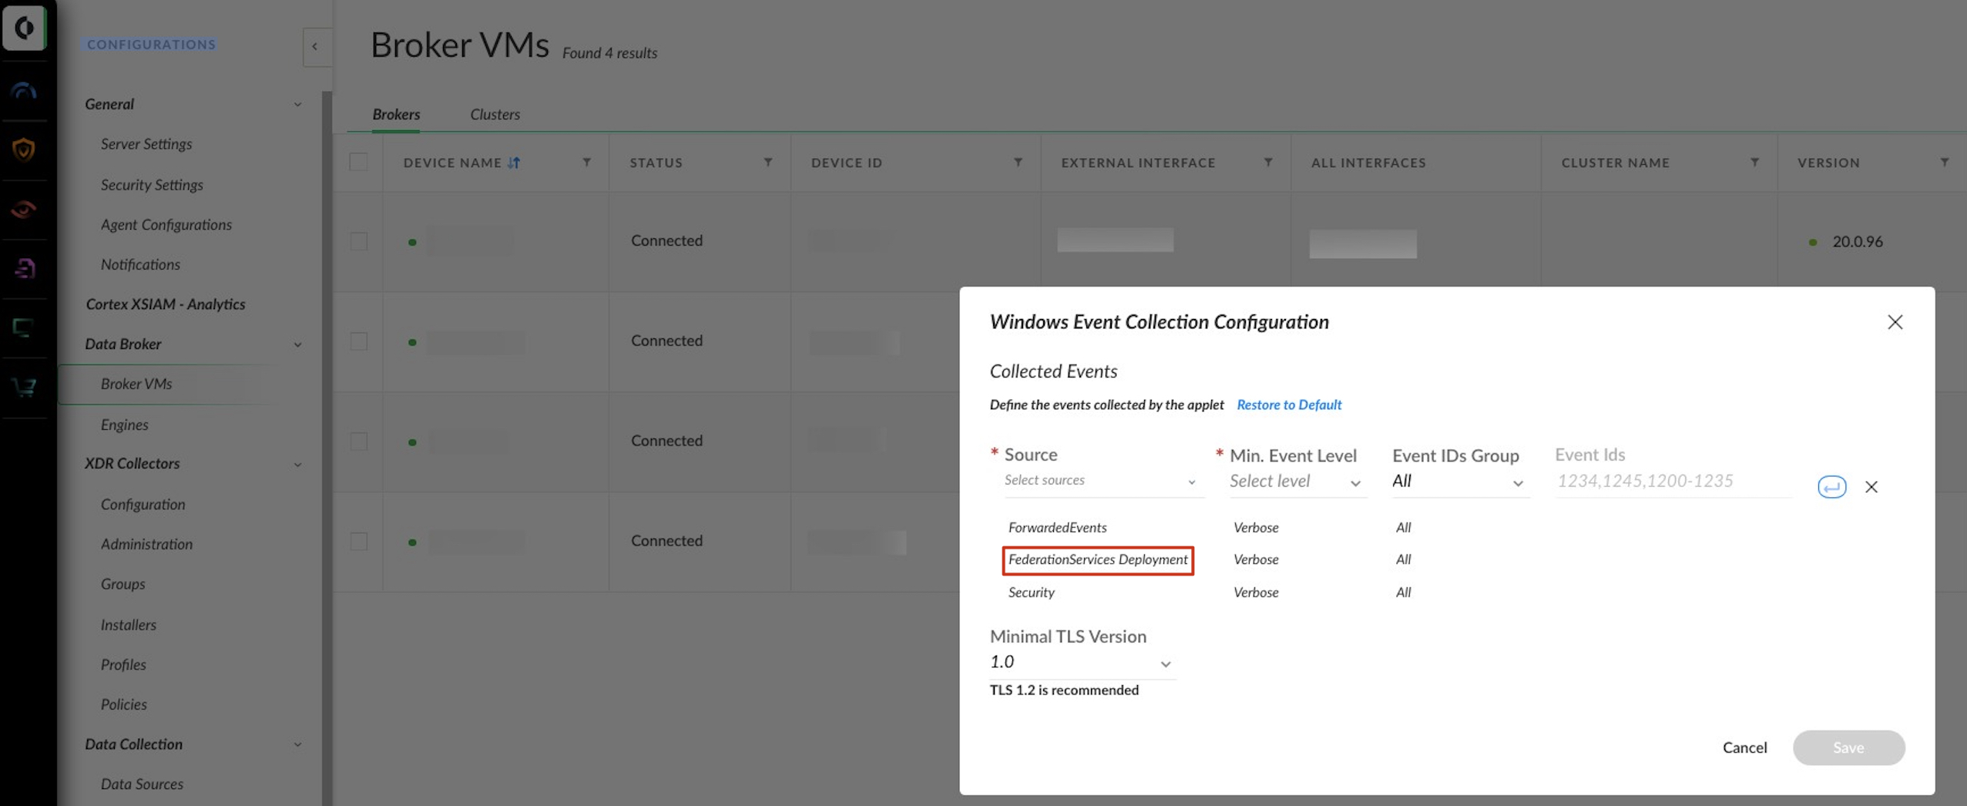Collapse the Configurations sidebar with the arrow button
This screenshot has height=806, width=1967.
pyautogui.click(x=316, y=46)
